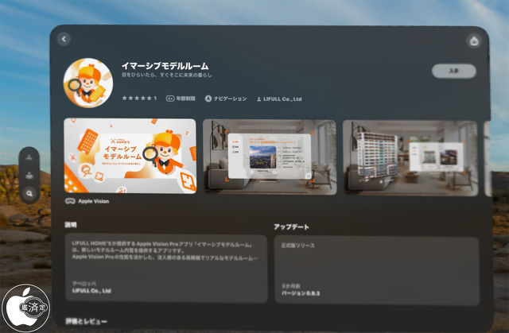Tap the share icon in top-right corner
Viewport: 509px width, 333px height.
coord(474,40)
